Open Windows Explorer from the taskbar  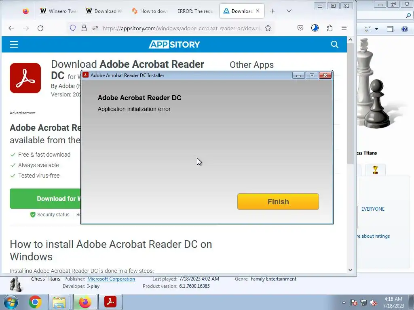click(x=59, y=302)
